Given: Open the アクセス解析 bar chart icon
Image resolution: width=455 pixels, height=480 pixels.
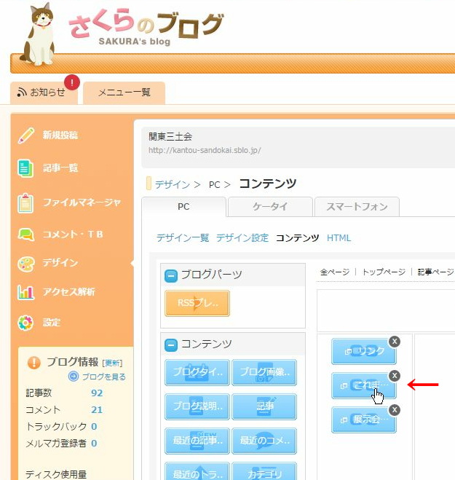Looking at the screenshot, I should pyautogui.click(x=26, y=293).
